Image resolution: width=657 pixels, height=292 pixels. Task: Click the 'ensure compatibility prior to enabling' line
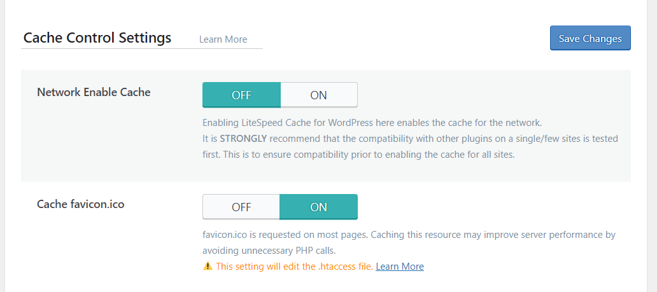pyautogui.click(x=358, y=154)
